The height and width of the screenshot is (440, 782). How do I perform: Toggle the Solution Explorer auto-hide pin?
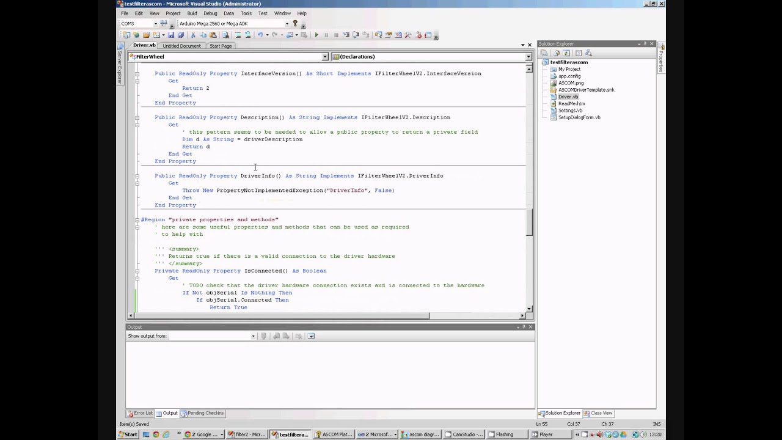coord(645,44)
